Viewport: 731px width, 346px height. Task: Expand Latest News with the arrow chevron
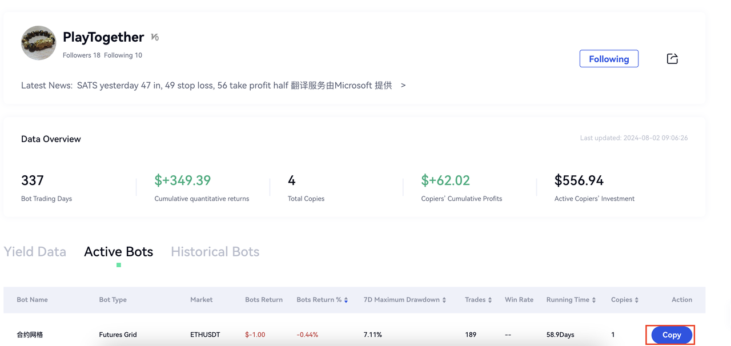(403, 85)
